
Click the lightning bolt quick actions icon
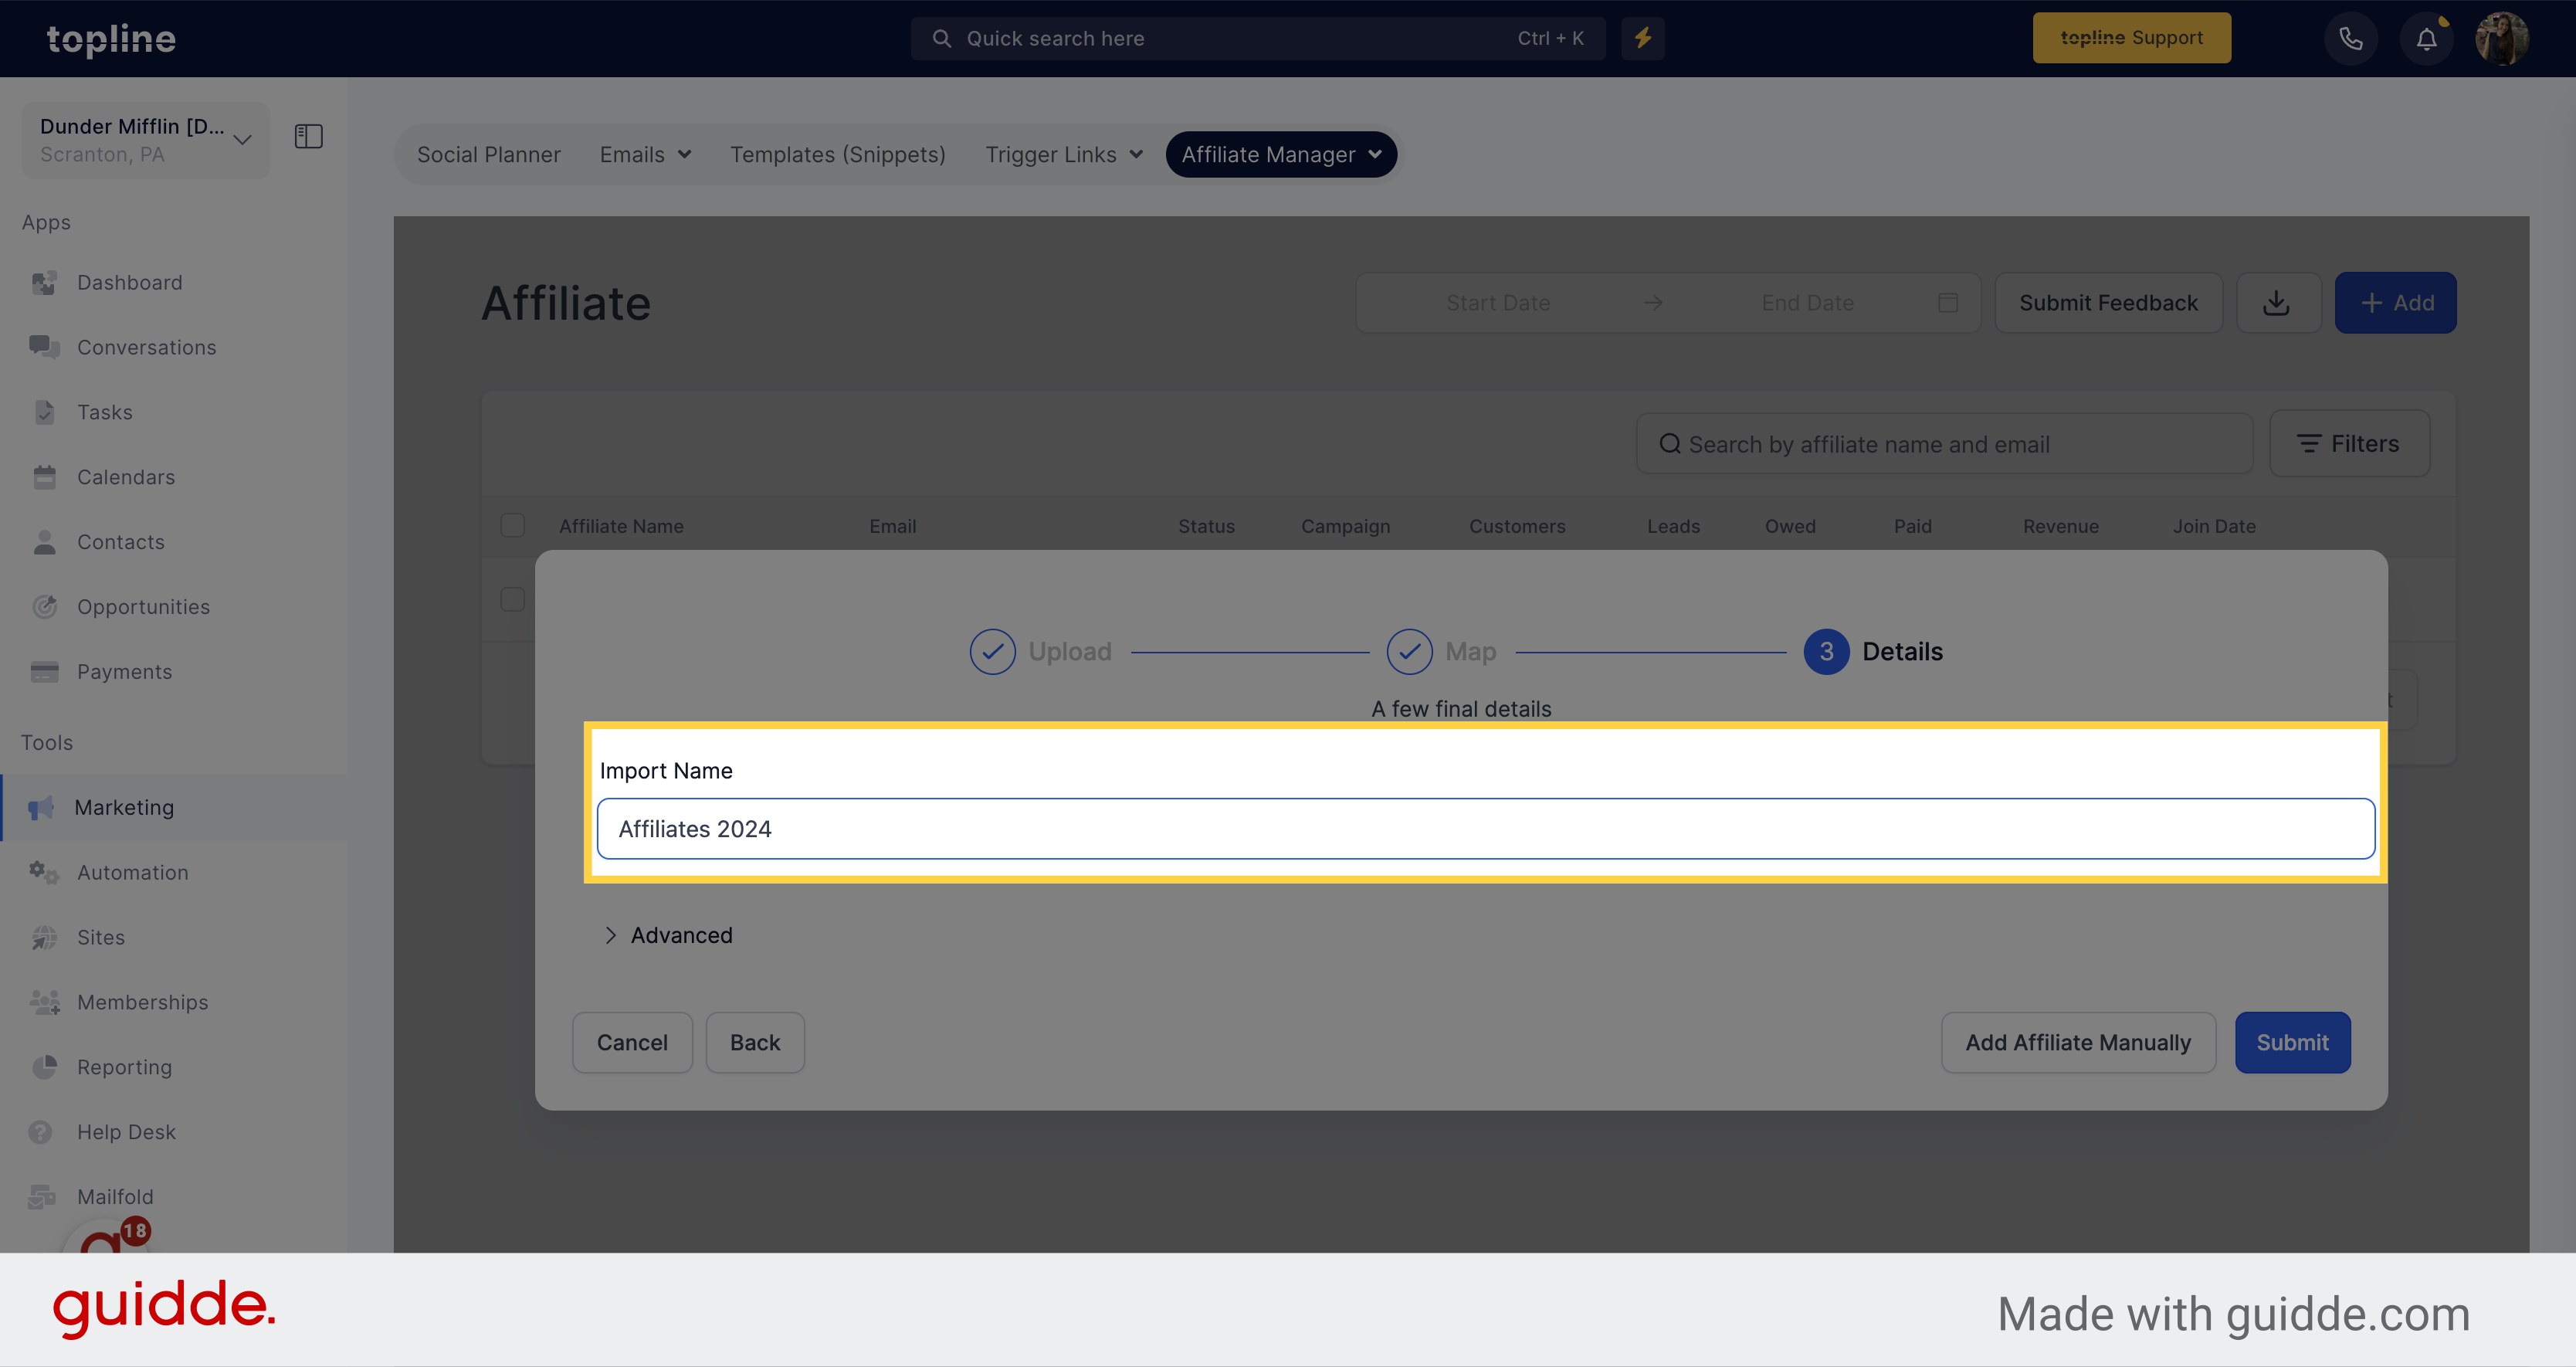(x=1642, y=38)
